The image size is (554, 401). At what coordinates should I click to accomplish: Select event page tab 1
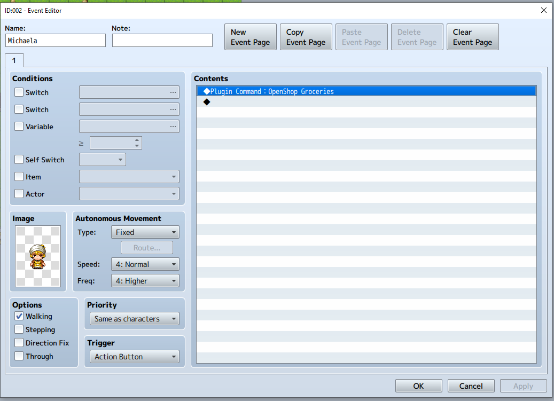[x=14, y=60]
